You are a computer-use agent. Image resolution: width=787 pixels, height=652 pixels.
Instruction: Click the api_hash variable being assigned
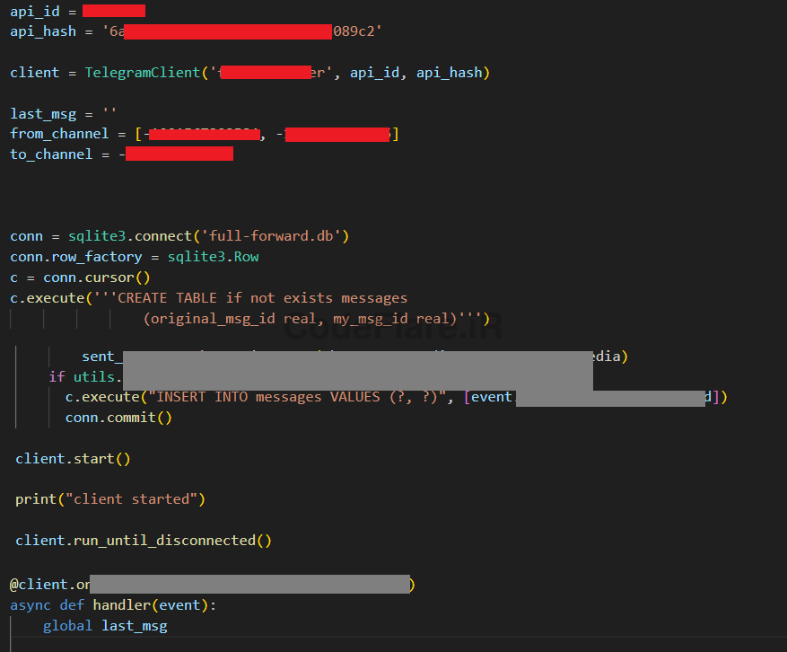coord(43,31)
